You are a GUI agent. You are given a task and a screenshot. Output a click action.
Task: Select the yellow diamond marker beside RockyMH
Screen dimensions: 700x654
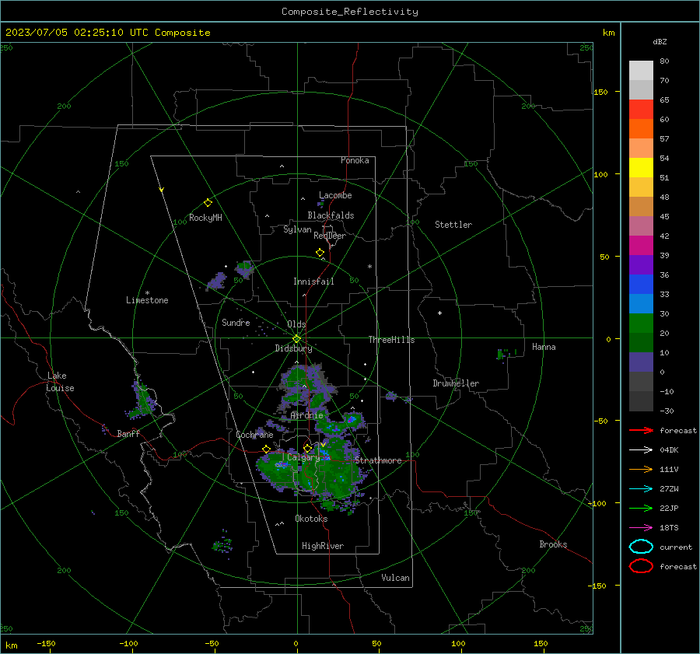pyautogui.click(x=208, y=203)
